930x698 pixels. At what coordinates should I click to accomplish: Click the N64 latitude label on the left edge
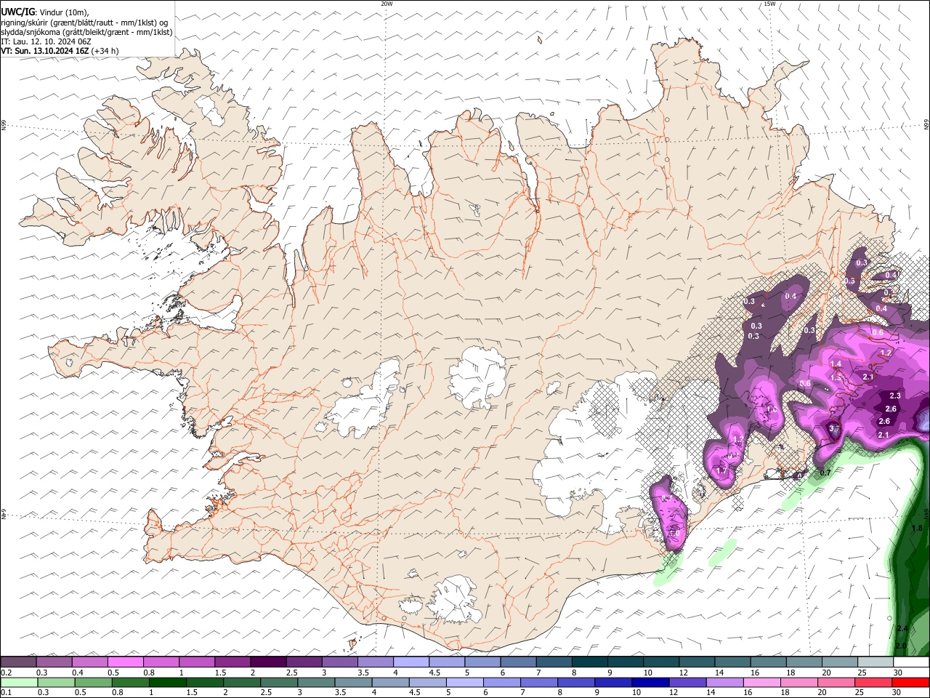point(4,515)
